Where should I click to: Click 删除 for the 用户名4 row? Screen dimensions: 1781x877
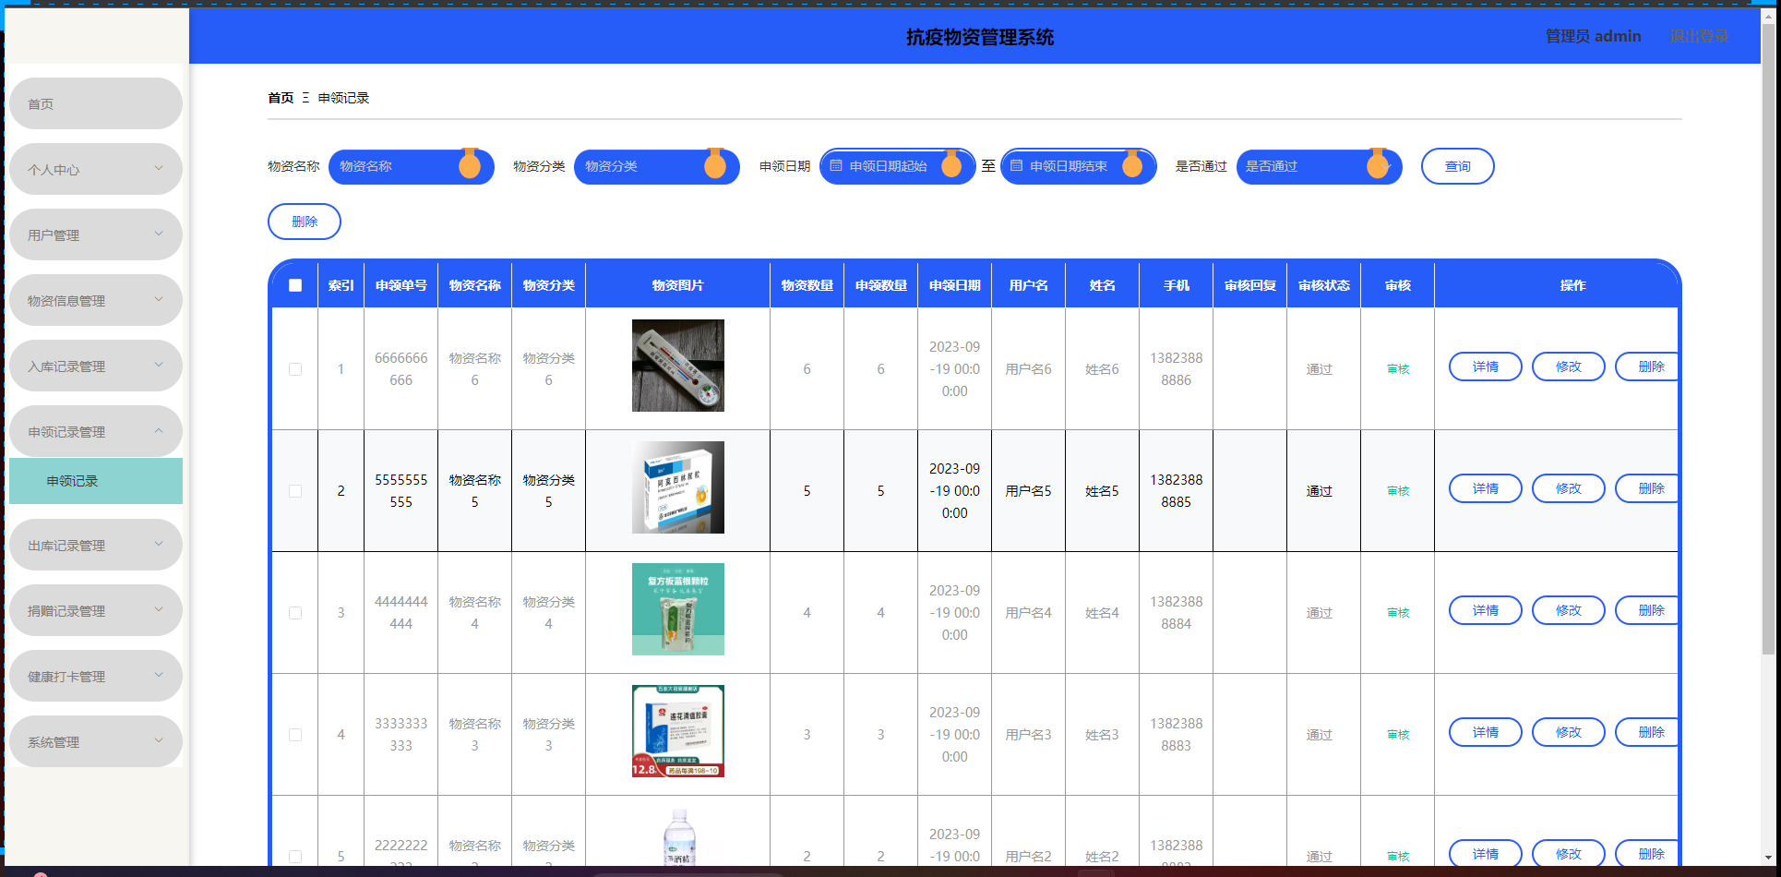(1647, 610)
